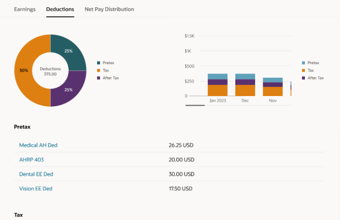Viewport: 340px width, 220px height.
Task: Toggle Pretax swatch in donut chart legend
Action: click(x=99, y=63)
